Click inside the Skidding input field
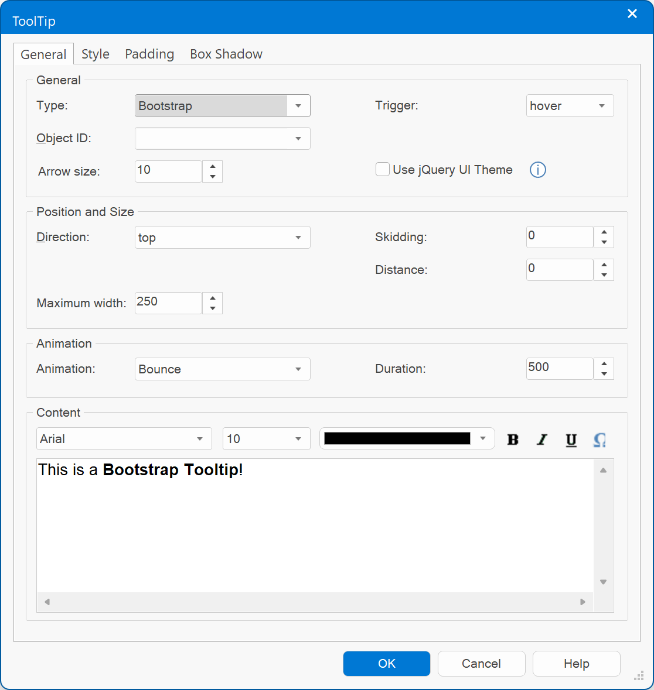 (x=559, y=237)
